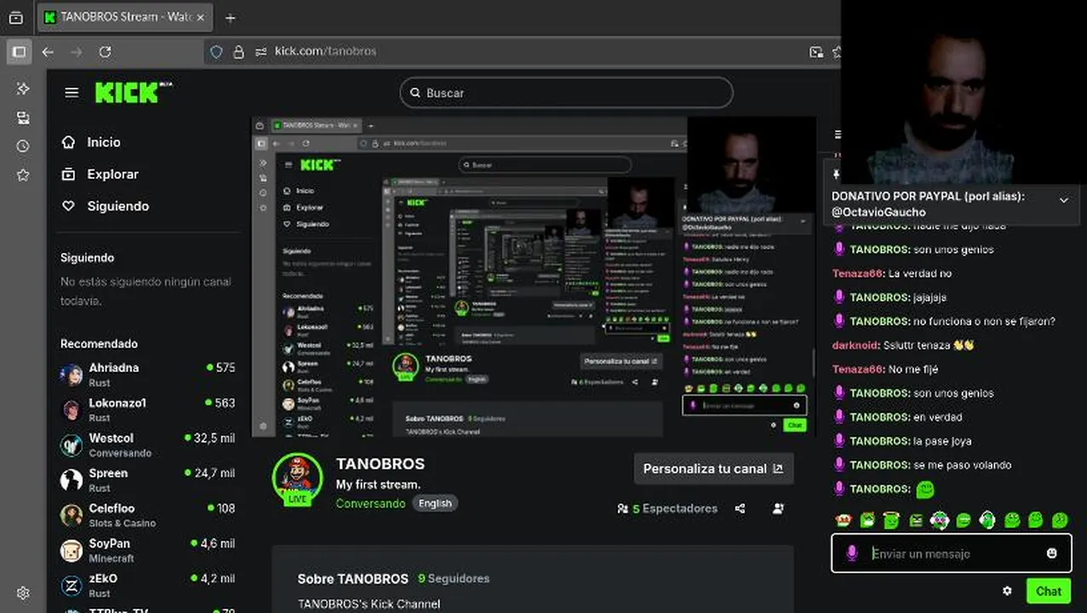Open recommended channel Westcol
Image resolution: width=1087 pixels, height=613 pixels.
(147, 444)
